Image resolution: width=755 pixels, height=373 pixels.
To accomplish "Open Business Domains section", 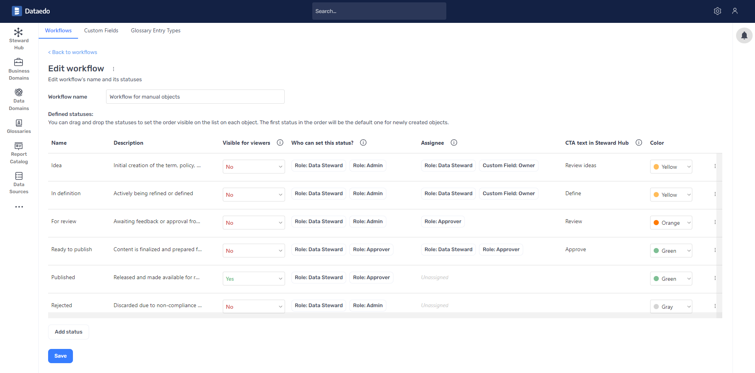I will (x=19, y=69).
